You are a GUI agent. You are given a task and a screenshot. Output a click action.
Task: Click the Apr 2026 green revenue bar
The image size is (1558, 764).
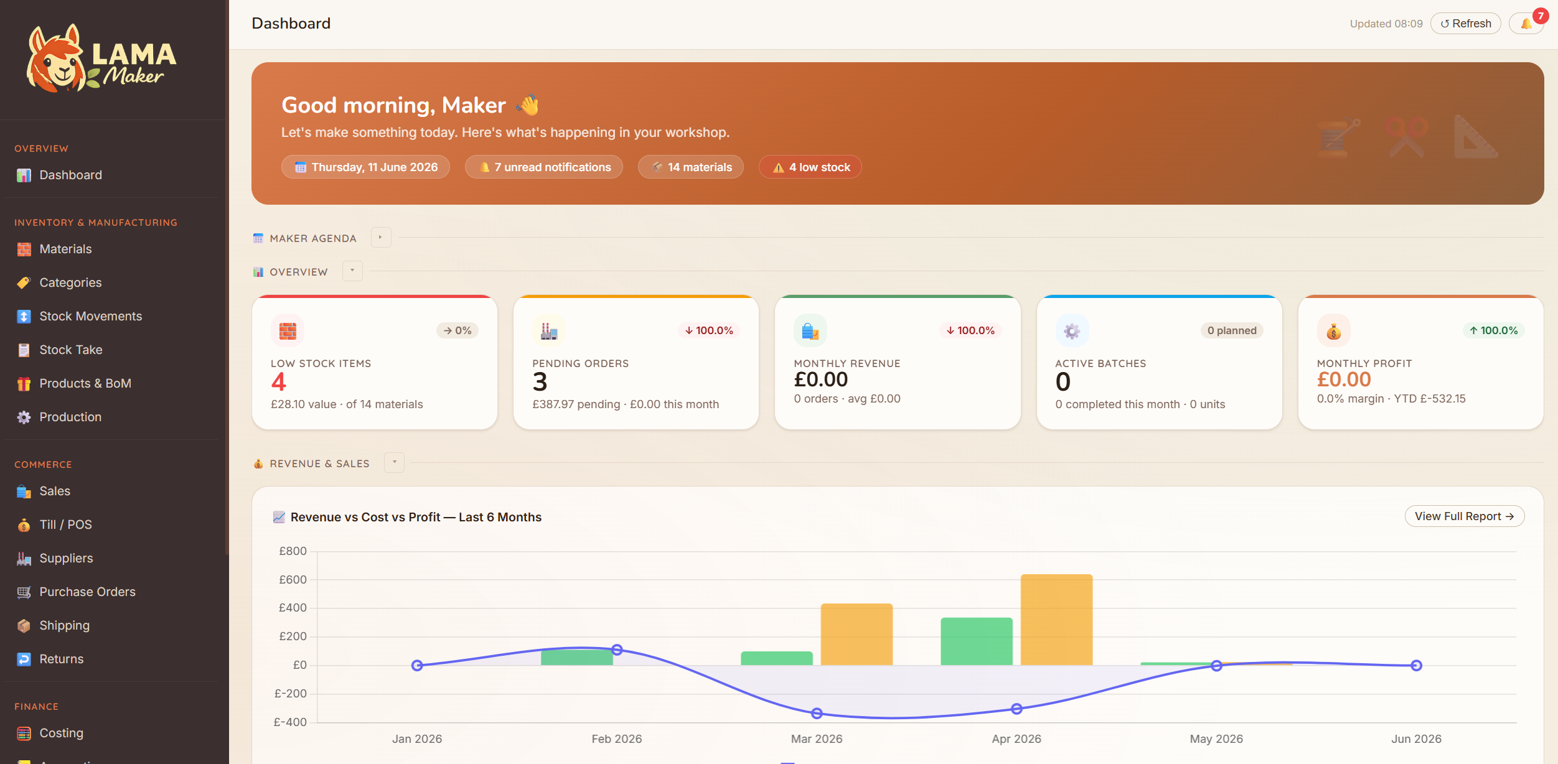976,641
